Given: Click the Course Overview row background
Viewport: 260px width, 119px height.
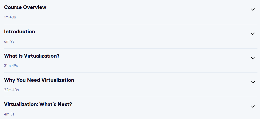Looking at the screenshot, I should tap(131, 12).
